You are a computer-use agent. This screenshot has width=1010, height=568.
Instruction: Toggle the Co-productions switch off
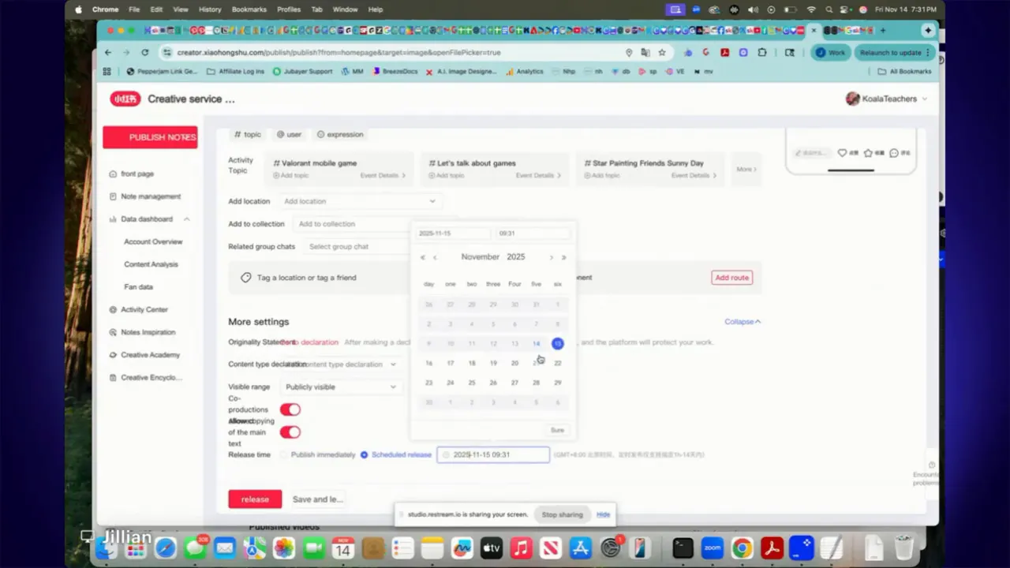tap(290, 409)
